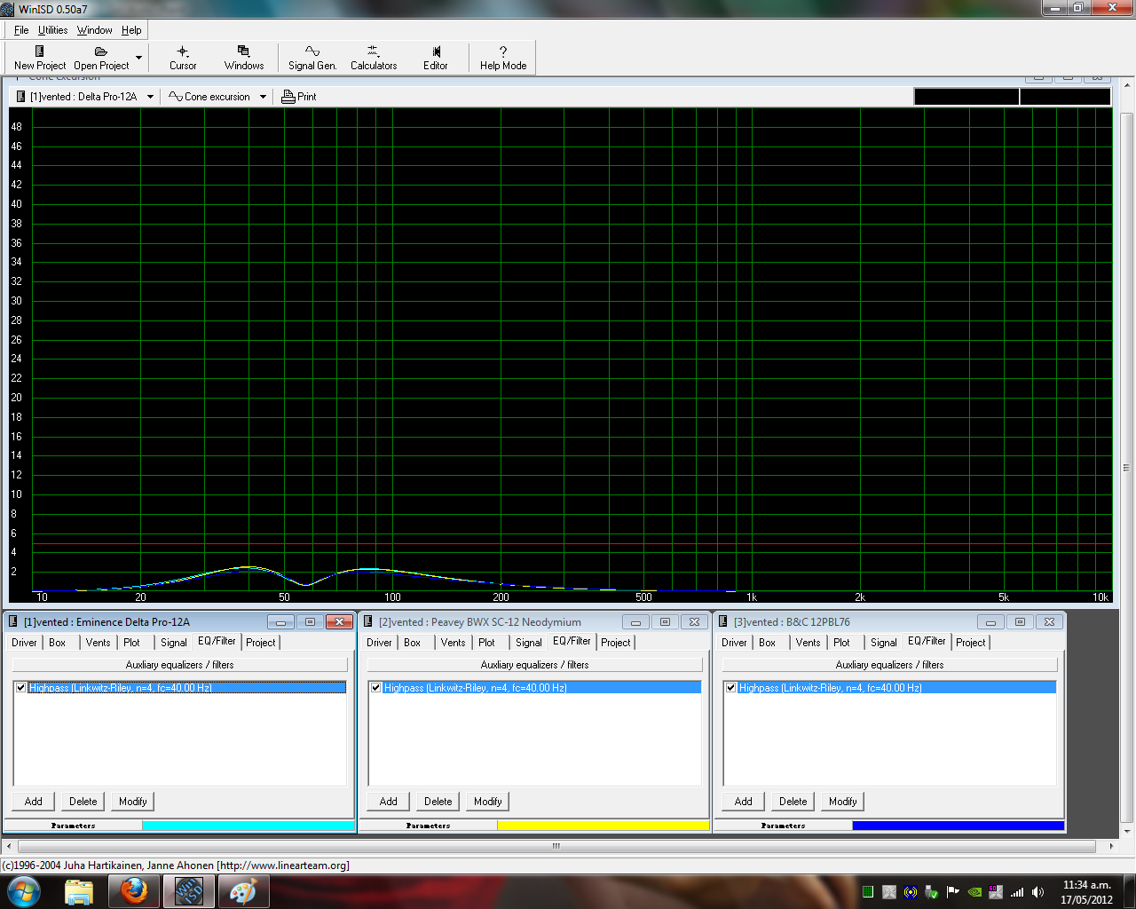Toggle Highpass filter checkbox for Peavey BWX SC-12
Viewport: 1136px width, 909px height.
376,688
